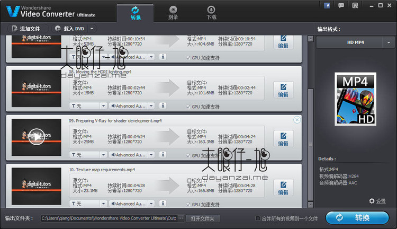
Task: Open the HD MP4 output format dropdown
Action: point(389,42)
